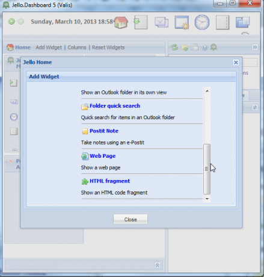Expand the right panel double chevron

tap(255, 47)
